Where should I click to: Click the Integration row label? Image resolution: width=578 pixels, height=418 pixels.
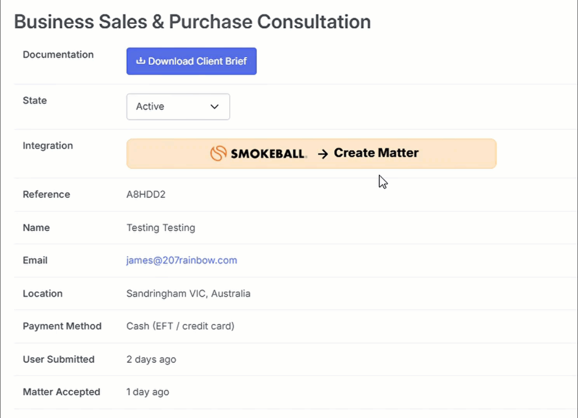[x=48, y=146]
